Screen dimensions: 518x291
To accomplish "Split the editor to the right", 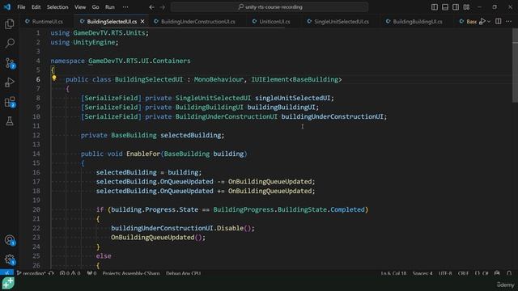I will point(499,22).
